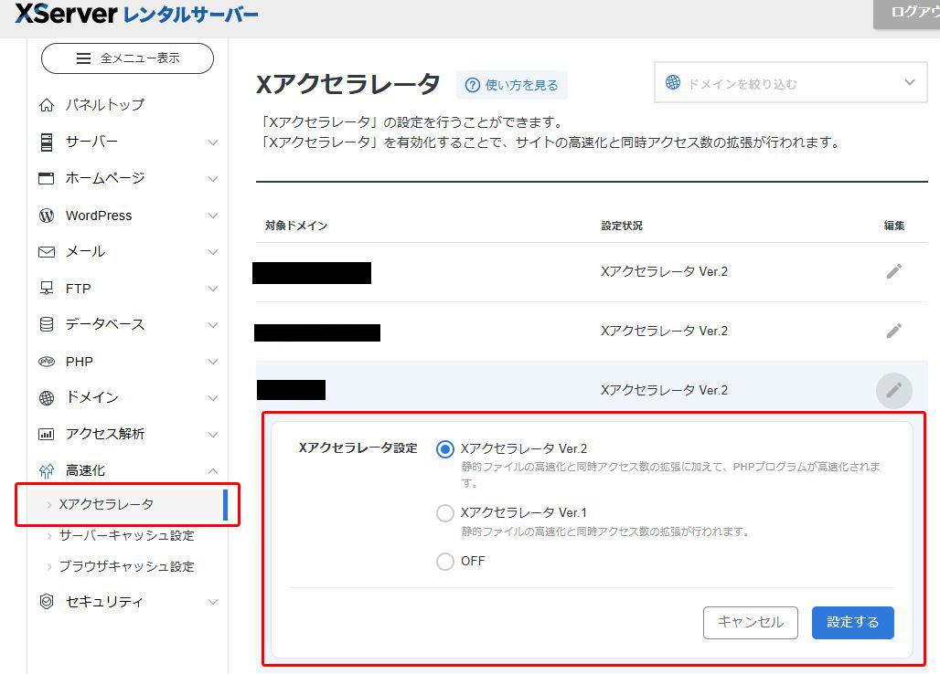Expand the ドメイン sidebar chevron
Viewport: 940px width, 674px height.
[x=213, y=398]
